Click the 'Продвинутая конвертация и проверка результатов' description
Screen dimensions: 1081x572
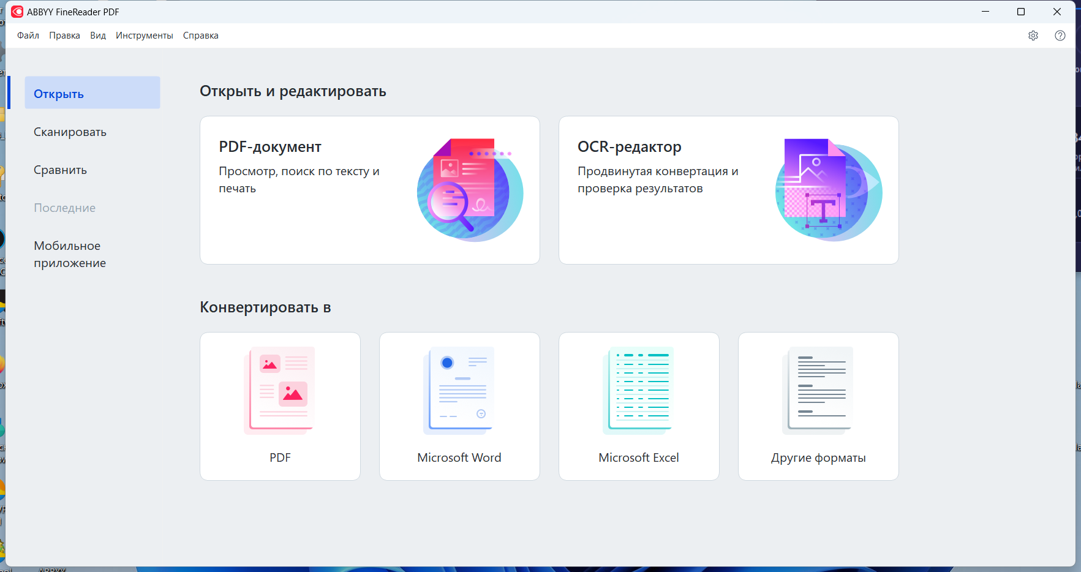tap(658, 179)
